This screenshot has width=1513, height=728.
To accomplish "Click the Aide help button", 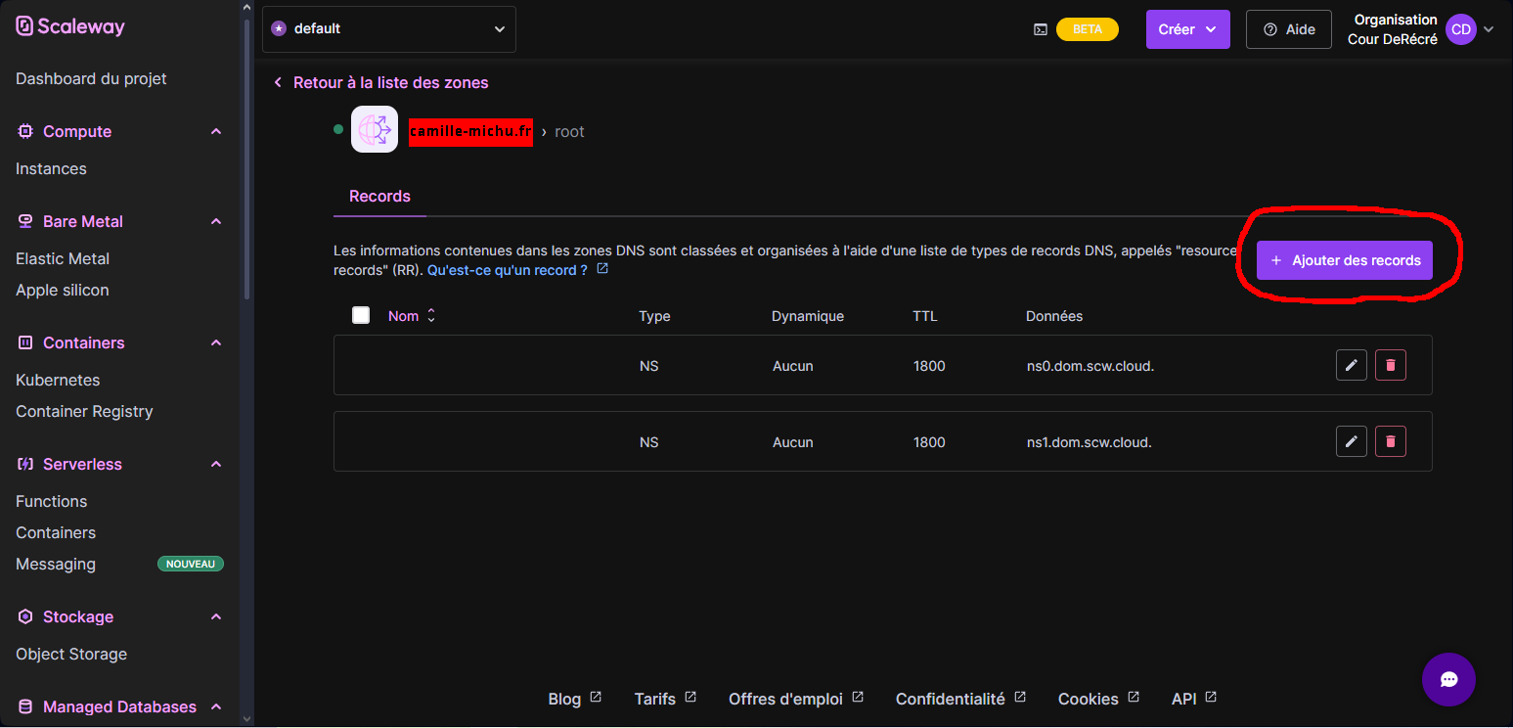I will 1289,29.
